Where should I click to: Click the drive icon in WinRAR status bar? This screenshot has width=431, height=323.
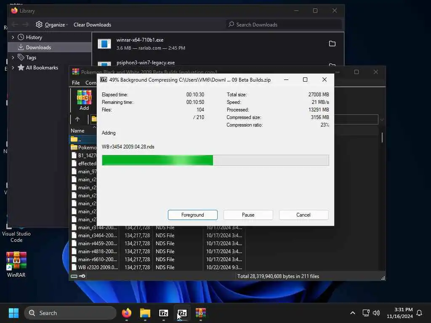click(x=74, y=276)
